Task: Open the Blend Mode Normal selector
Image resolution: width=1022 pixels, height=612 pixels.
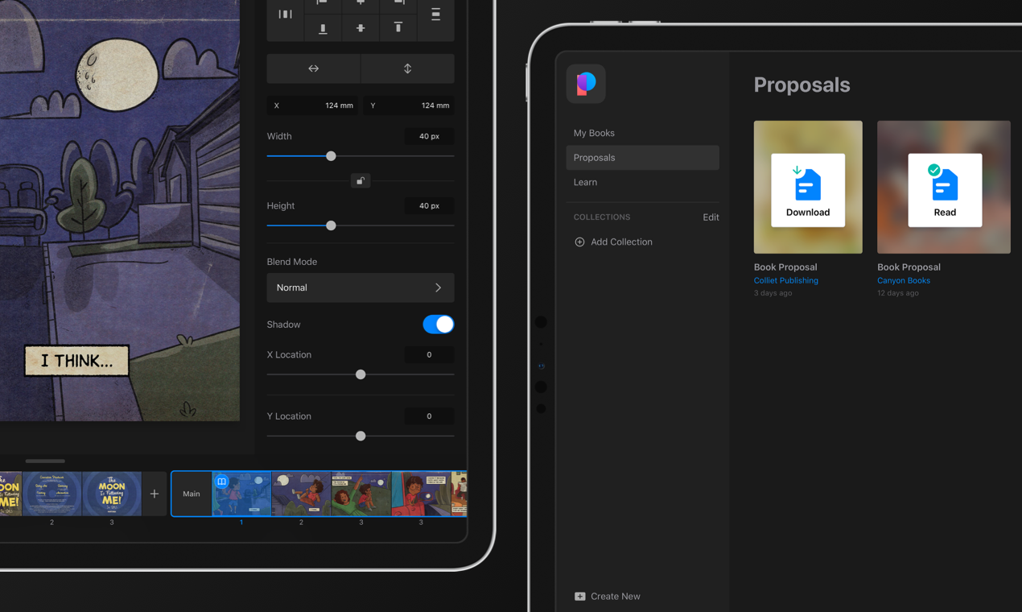Action: pyautogui.click(x=361, y=287)
